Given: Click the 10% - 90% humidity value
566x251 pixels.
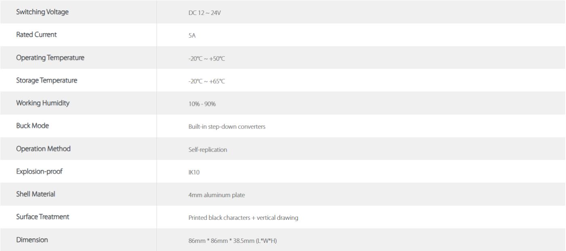Looking at the screenshot, I should pos(202,104).
